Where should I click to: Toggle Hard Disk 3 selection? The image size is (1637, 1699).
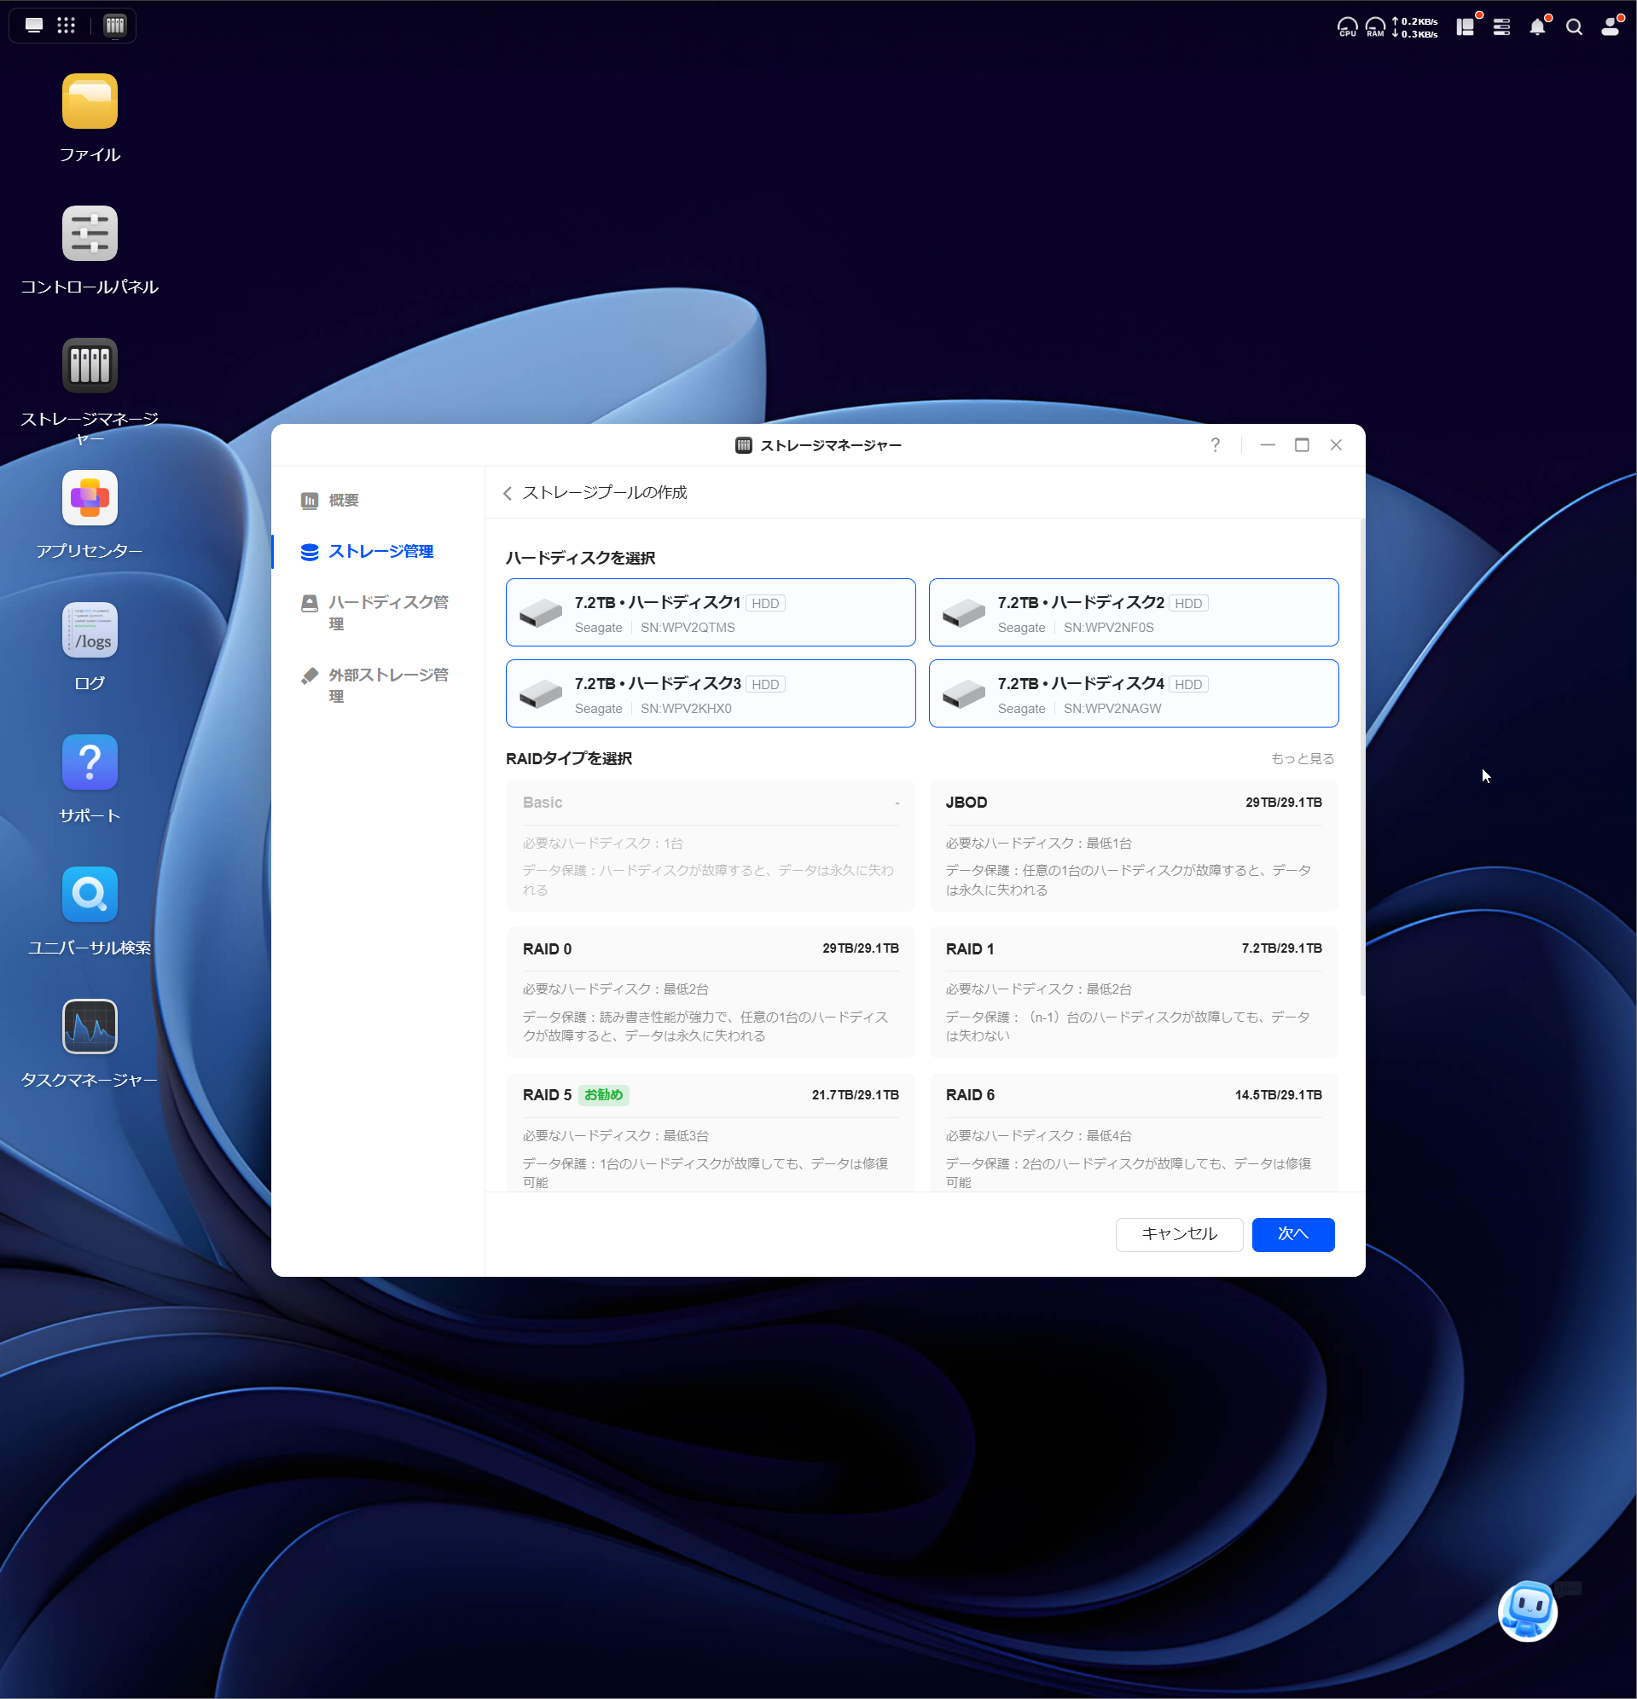point(709,693)
